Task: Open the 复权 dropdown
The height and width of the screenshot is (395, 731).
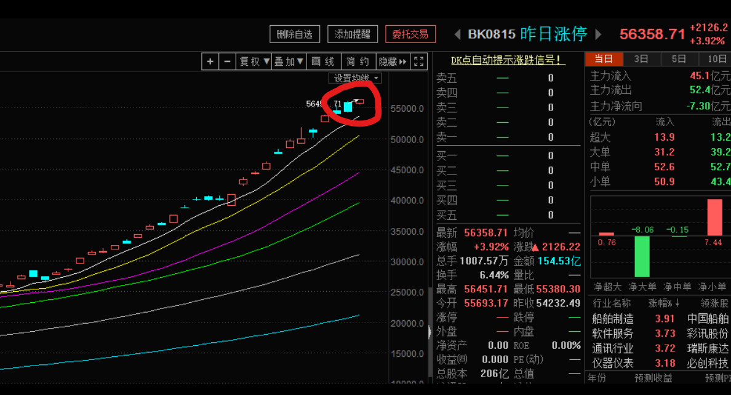Action: click(x=255, y=61)
